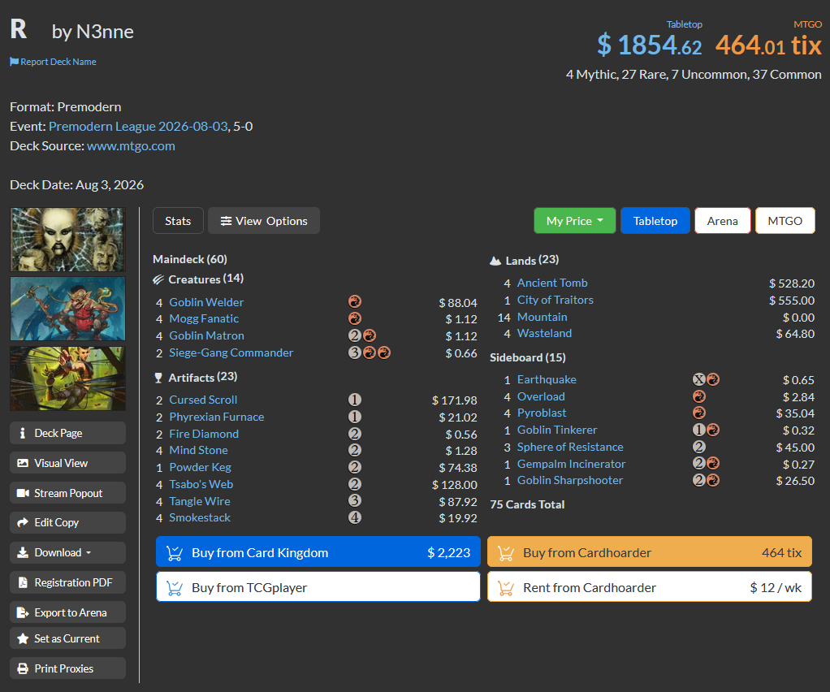
Task: Open the Gempalm Incinerator card link
Action: (571, 464)
